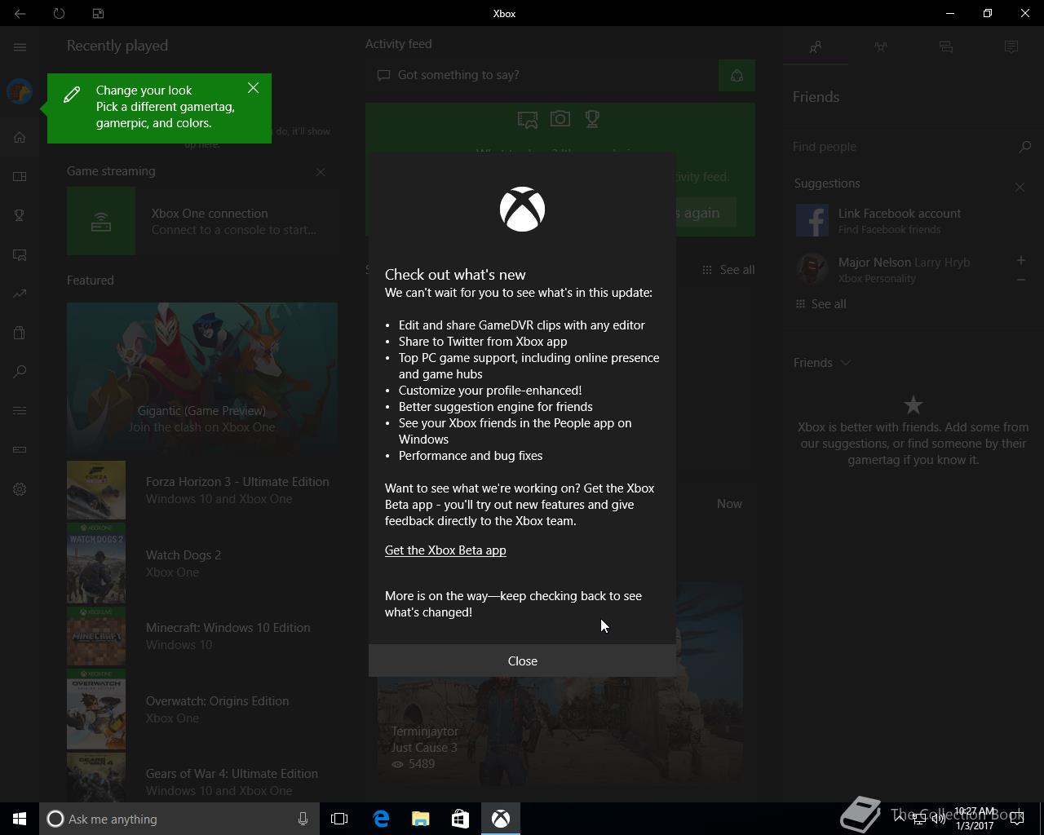Click the search icon beside Find people
The width and height of the screenshot is (1044, 835).
pyautogui.click(x=1025, y=147)
